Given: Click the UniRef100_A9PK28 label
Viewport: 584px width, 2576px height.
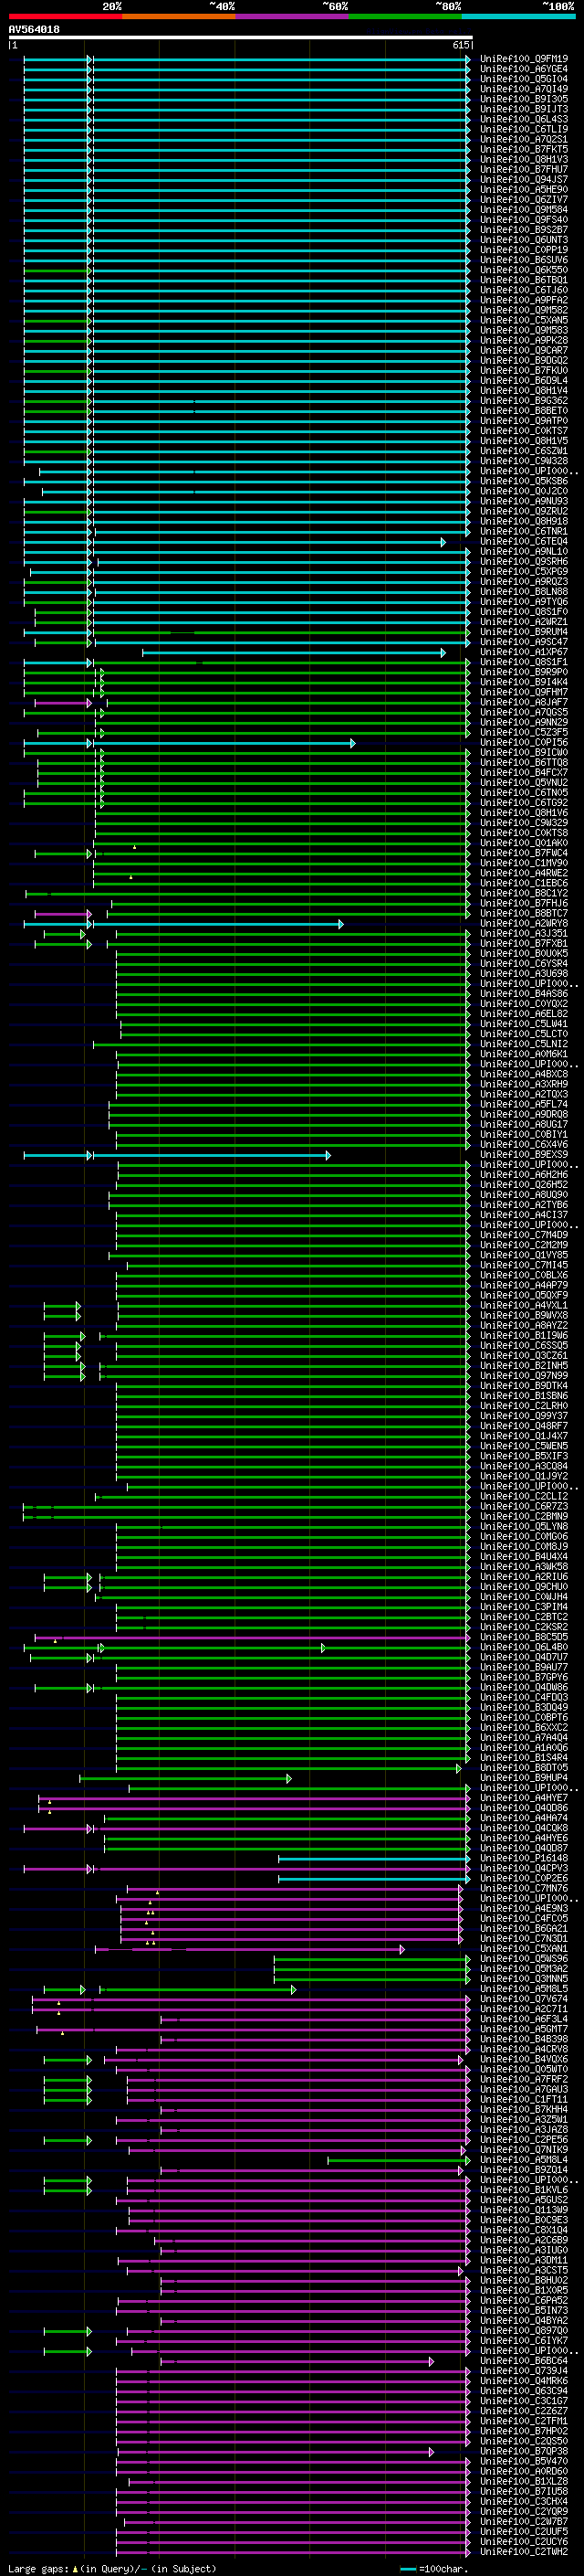Looking at the screenshot, I should [x=524, y=340].
